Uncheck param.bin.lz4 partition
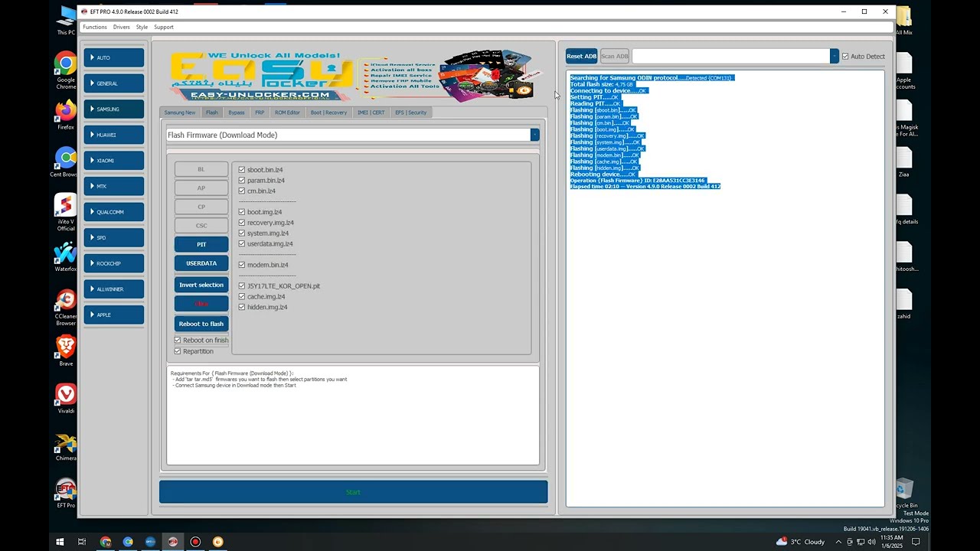The width and height of the screenshot is (980, 551). click(x=242, y=181)
